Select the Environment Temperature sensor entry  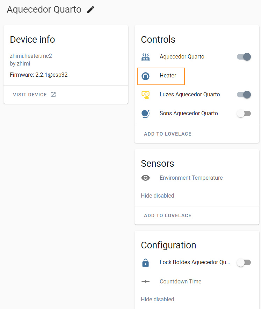[x=191, y=178]
